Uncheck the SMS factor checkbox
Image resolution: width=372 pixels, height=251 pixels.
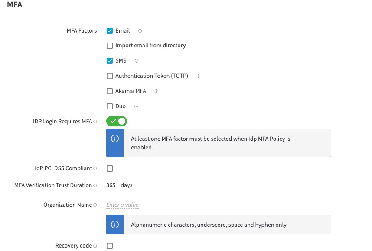[110, 61]
